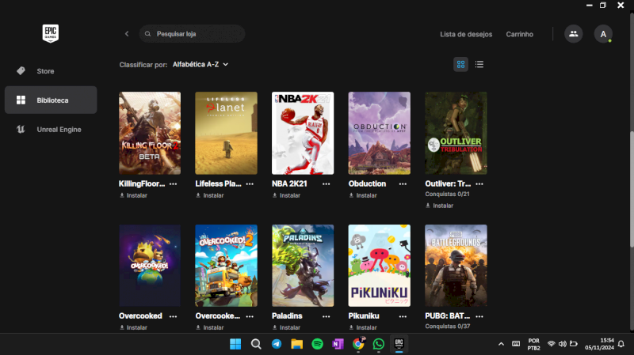Select Biblioteca in the sidebar

pos(51,100)
